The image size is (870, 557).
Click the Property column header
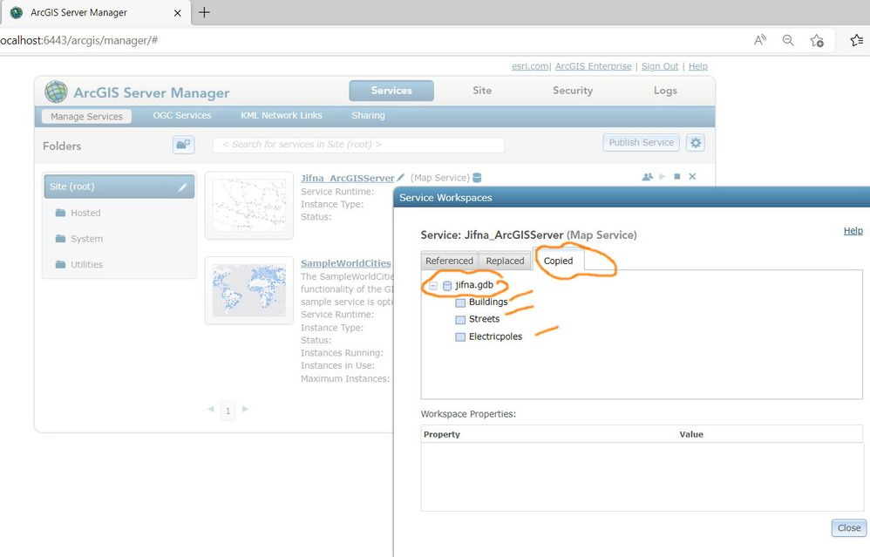[x=442, y=434]
